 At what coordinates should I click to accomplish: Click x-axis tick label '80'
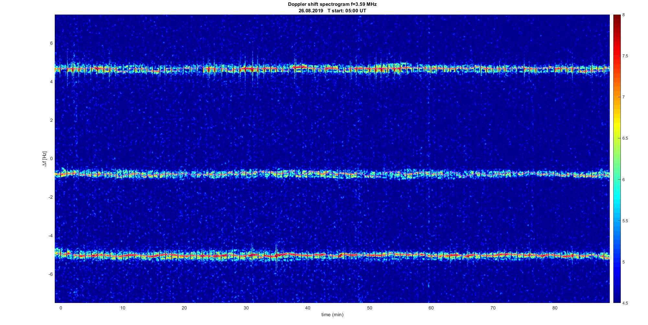click(555, 308)
